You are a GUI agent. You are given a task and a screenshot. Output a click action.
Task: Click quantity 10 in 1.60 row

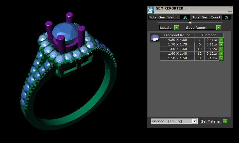click(x=200, y=49)
